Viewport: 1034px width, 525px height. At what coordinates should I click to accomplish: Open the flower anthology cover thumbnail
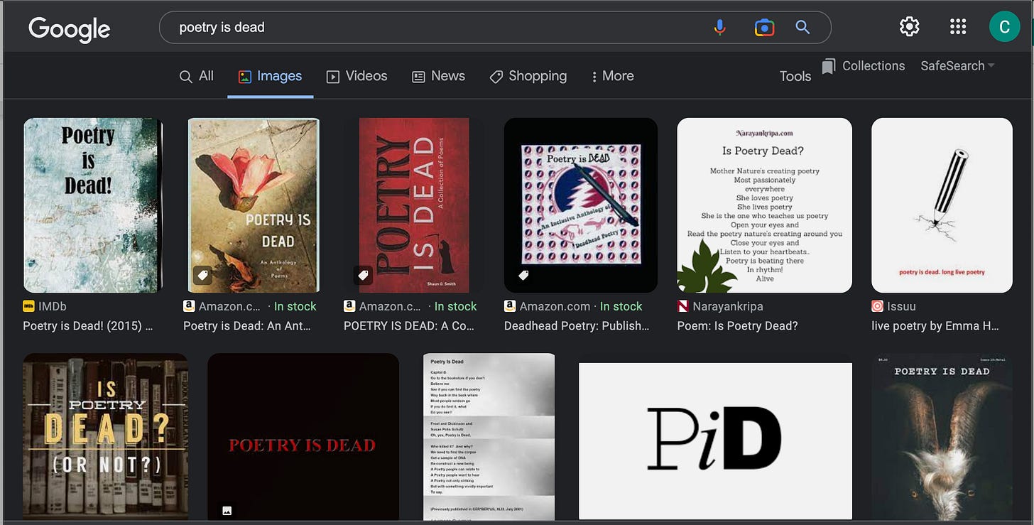254,205
